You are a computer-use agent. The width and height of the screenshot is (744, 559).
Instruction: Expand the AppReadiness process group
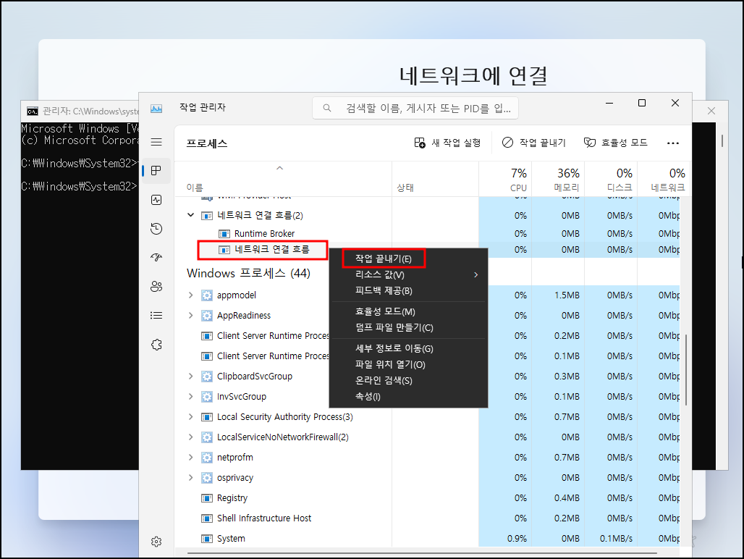pyautogui.click(x=191, y=316)
